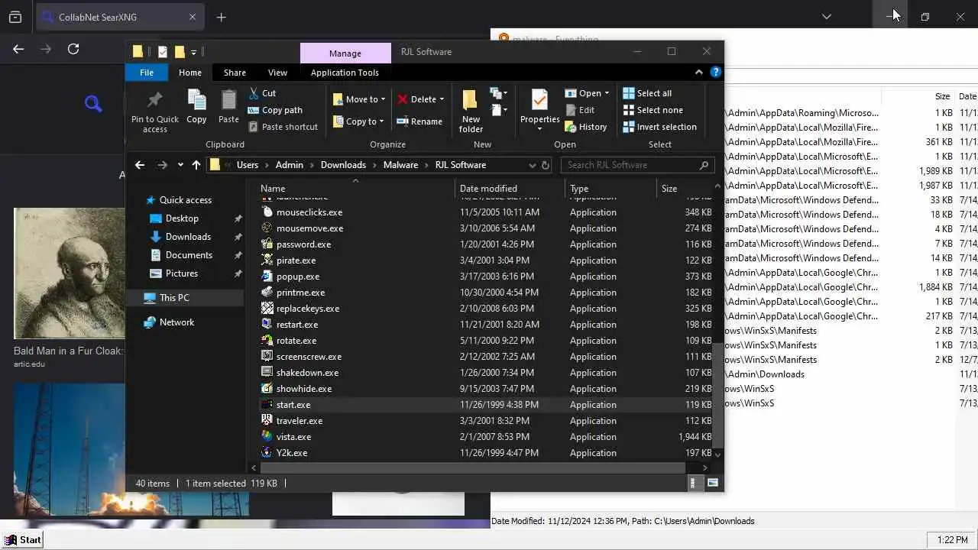Click Copy path in Clipboard group
The height and width of the screenshot is (550, 978).
276,110
